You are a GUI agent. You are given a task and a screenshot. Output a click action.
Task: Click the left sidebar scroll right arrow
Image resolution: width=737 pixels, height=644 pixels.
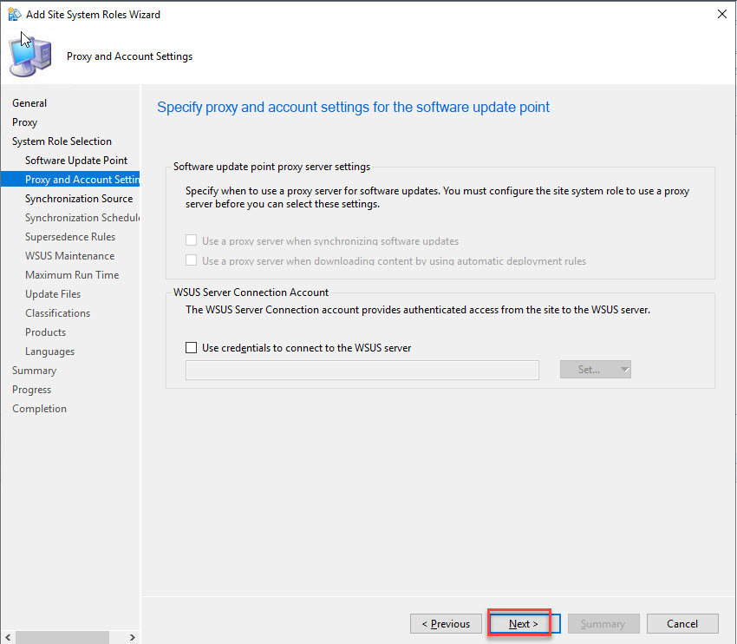tap(133, 637)
